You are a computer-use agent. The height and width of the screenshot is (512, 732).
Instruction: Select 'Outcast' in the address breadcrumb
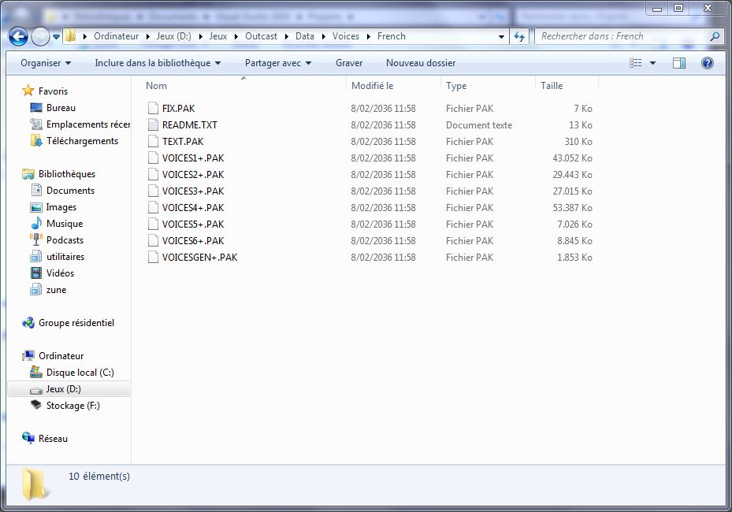[x=261, y=36]
